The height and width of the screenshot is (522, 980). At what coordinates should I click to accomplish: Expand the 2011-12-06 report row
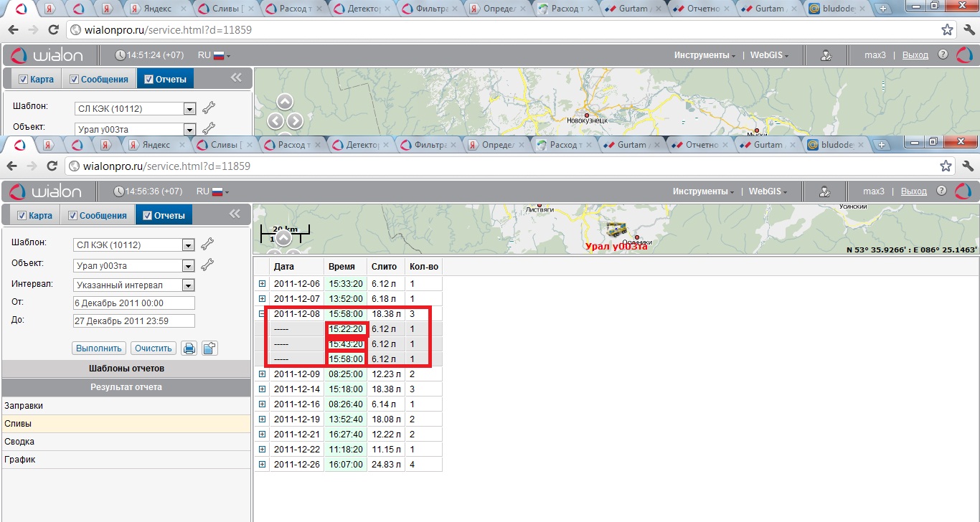click(262, 284)
